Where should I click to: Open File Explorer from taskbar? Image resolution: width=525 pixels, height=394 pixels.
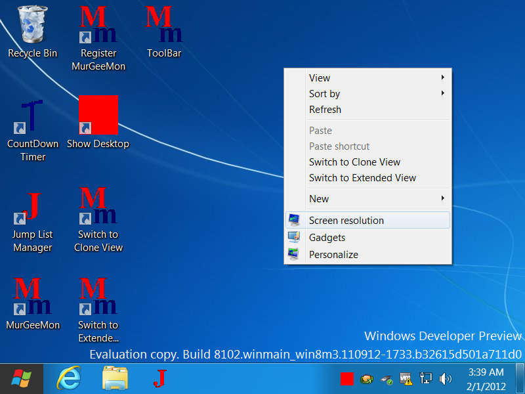115,379
